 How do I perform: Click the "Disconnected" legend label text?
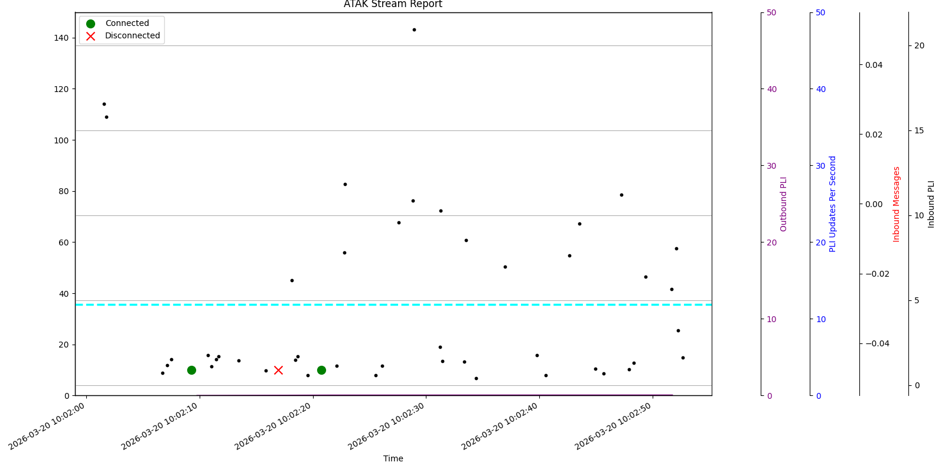coord(132,36)
